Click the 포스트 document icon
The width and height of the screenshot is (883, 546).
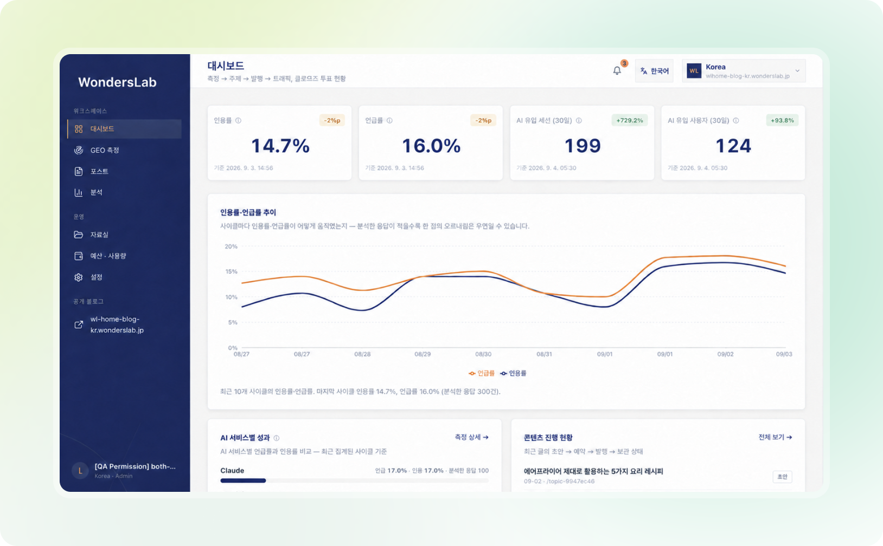79,171
